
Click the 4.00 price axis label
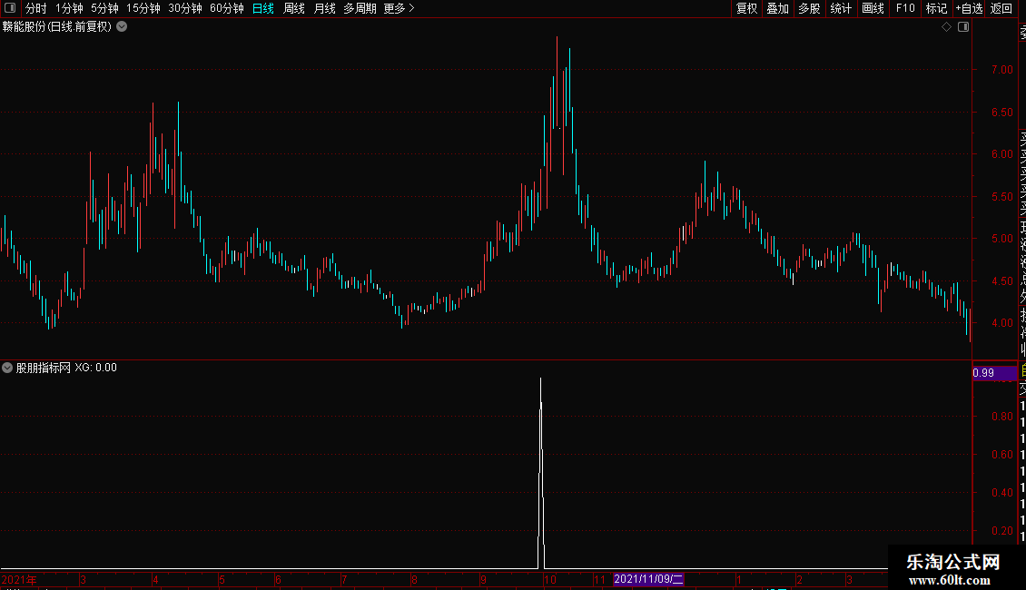1001,323
